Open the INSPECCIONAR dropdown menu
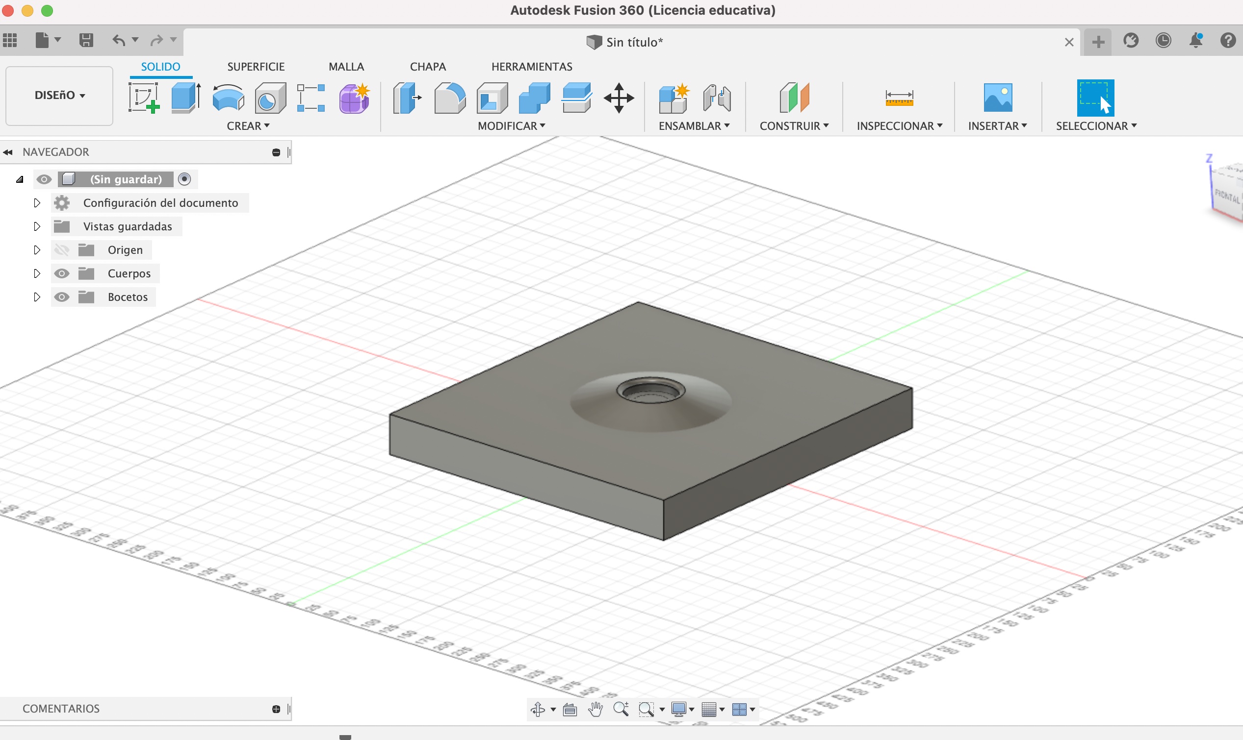 pos(899,126)
